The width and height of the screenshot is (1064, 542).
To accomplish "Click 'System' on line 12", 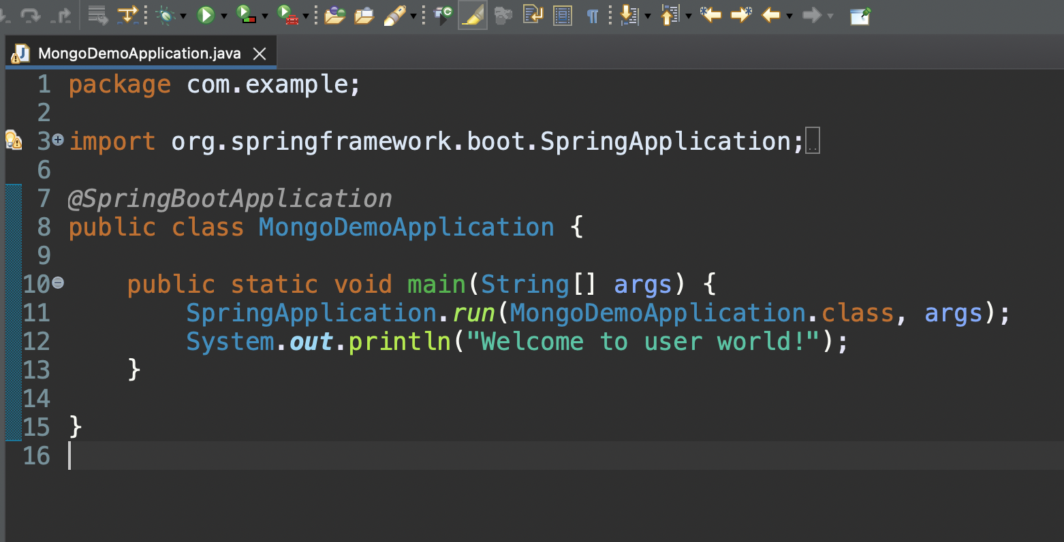I will click(230, 342).
